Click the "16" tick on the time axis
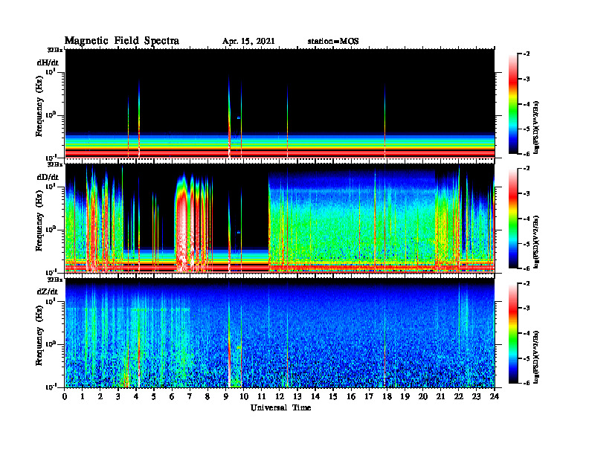Image resolution: width=589 pixels, height=455 pixels. click(x=351, y=396)
